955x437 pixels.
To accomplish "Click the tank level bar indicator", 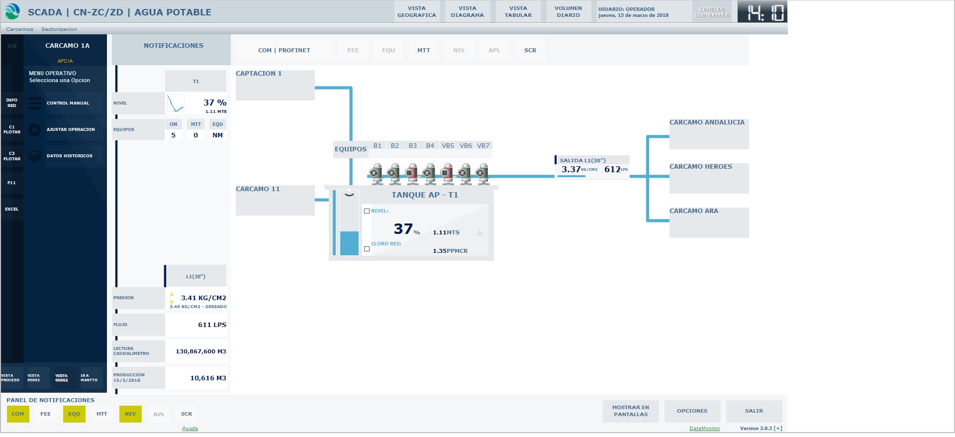I will tap(349, 243).
